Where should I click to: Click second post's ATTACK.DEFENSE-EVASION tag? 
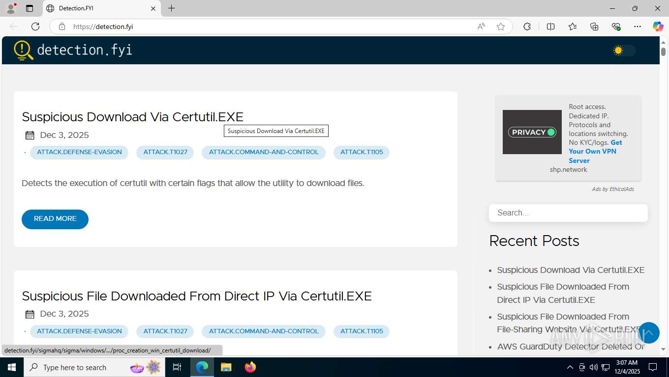coord(79,331)
